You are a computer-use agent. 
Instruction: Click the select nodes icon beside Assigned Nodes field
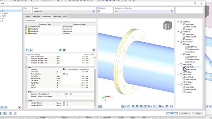tap(172, 12)
